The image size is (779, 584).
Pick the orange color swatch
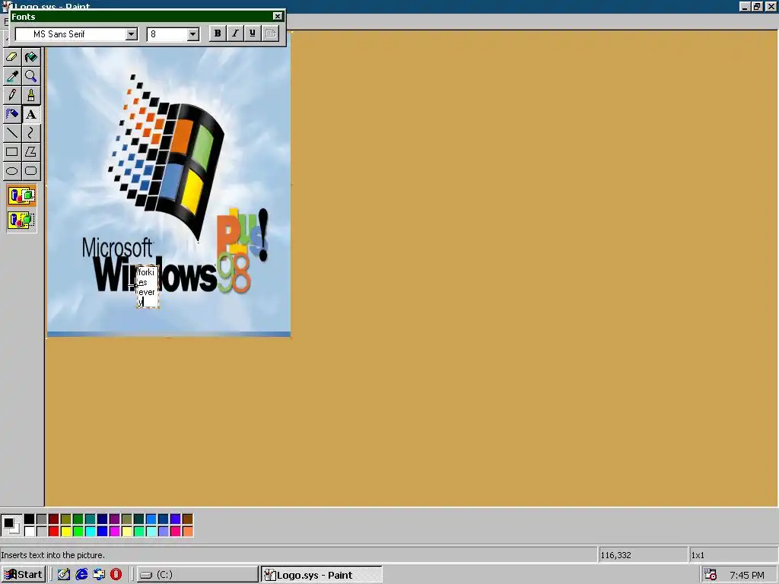click(188, 532)
